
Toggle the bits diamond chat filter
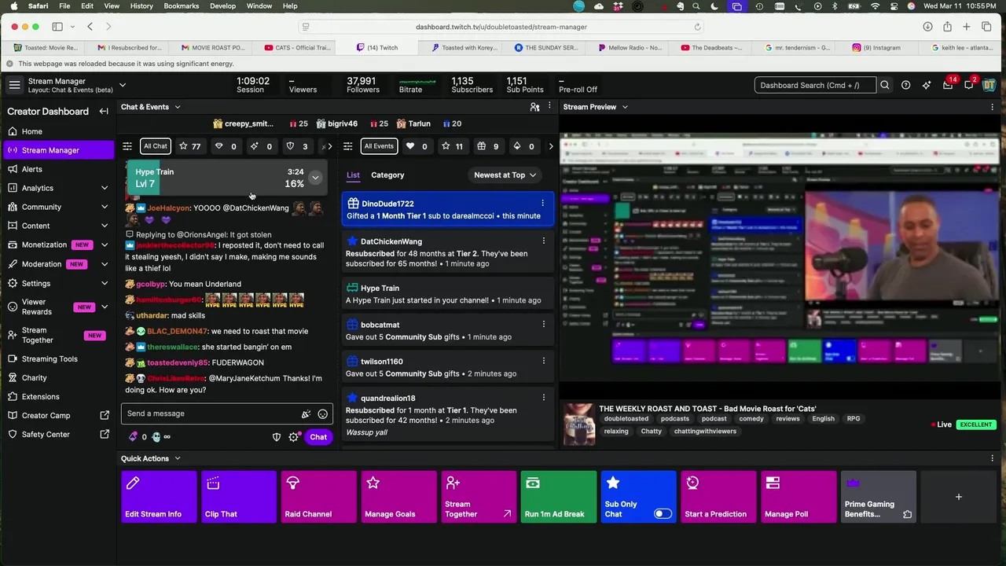pos(226,146)
